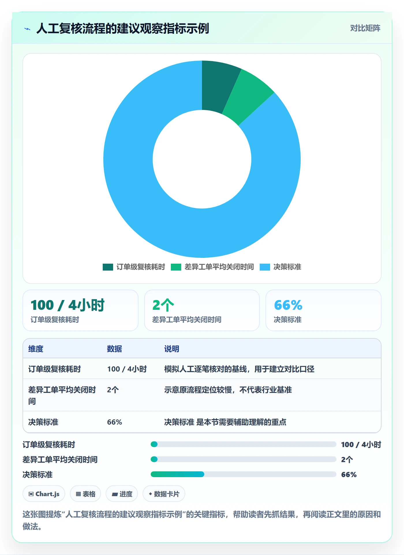This screenshot has height=555, width=404.
Task: Click the grid icon in 表格 tag
Action: click(78, 494)
